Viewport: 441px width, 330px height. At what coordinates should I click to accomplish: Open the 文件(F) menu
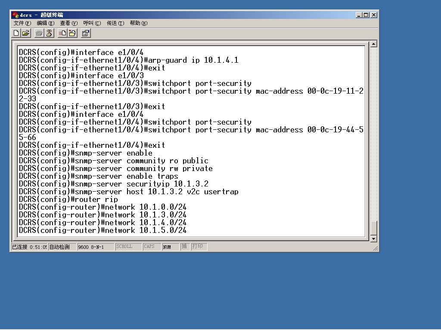pos(22,23)
